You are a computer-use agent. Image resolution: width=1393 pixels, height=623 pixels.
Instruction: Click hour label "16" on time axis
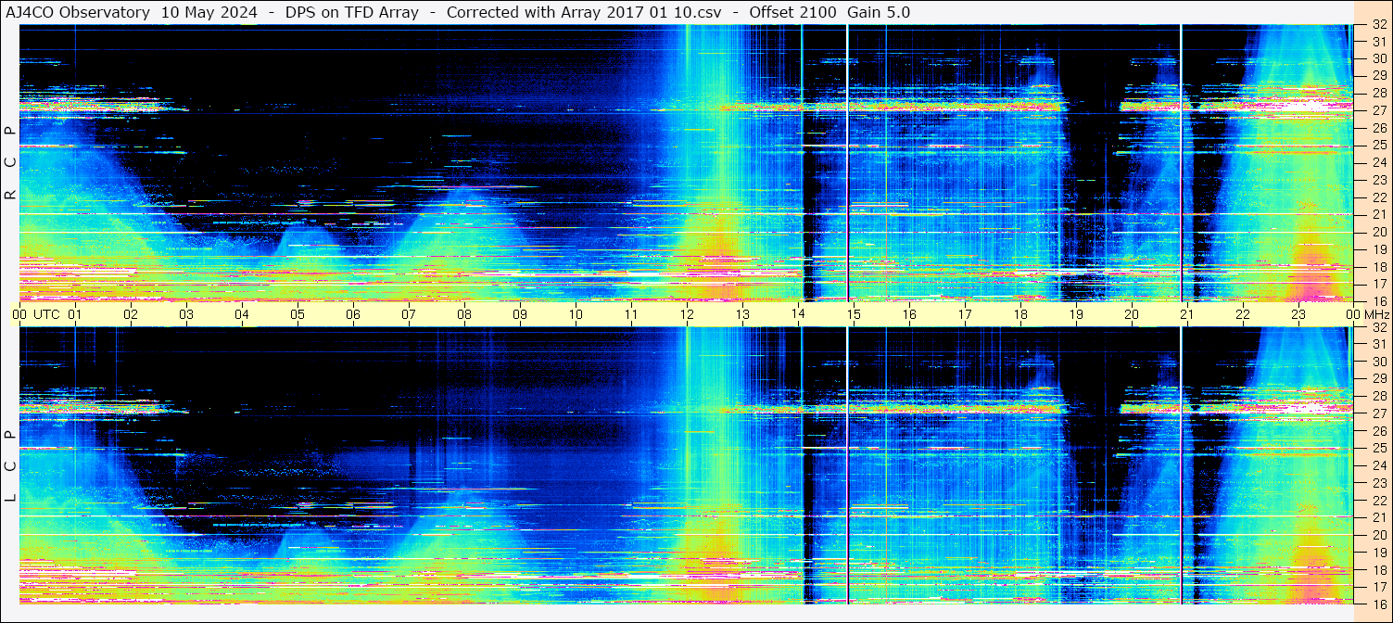[909, 314]
